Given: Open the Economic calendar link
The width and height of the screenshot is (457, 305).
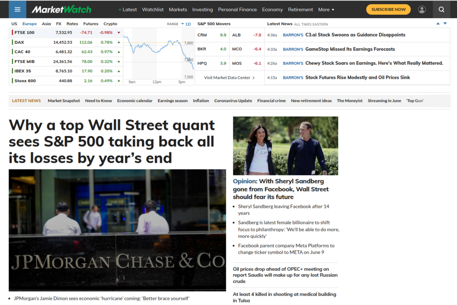Looking at the screenshot, I should [x=135, y=101].
